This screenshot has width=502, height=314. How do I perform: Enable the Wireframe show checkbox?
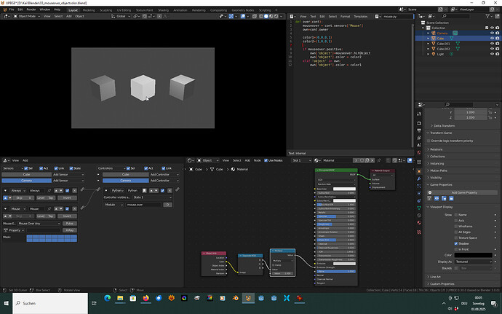456,226
